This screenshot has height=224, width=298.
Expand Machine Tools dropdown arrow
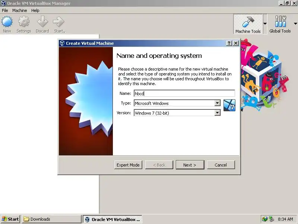tap(265, 24)
